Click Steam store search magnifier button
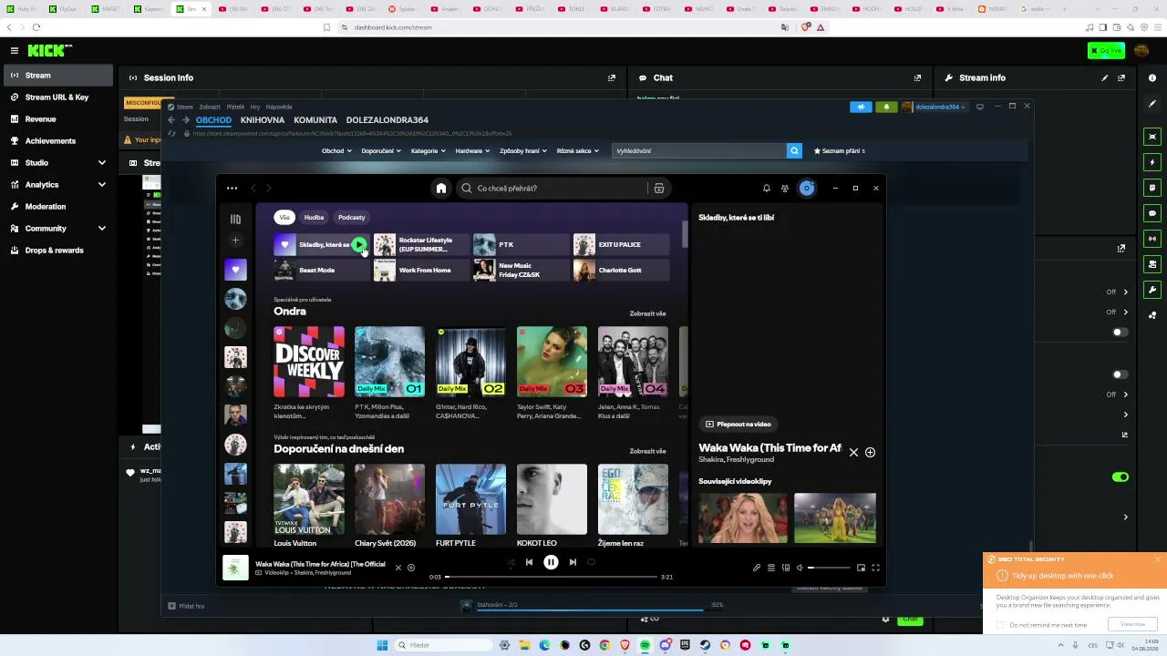 coord(794,151)
